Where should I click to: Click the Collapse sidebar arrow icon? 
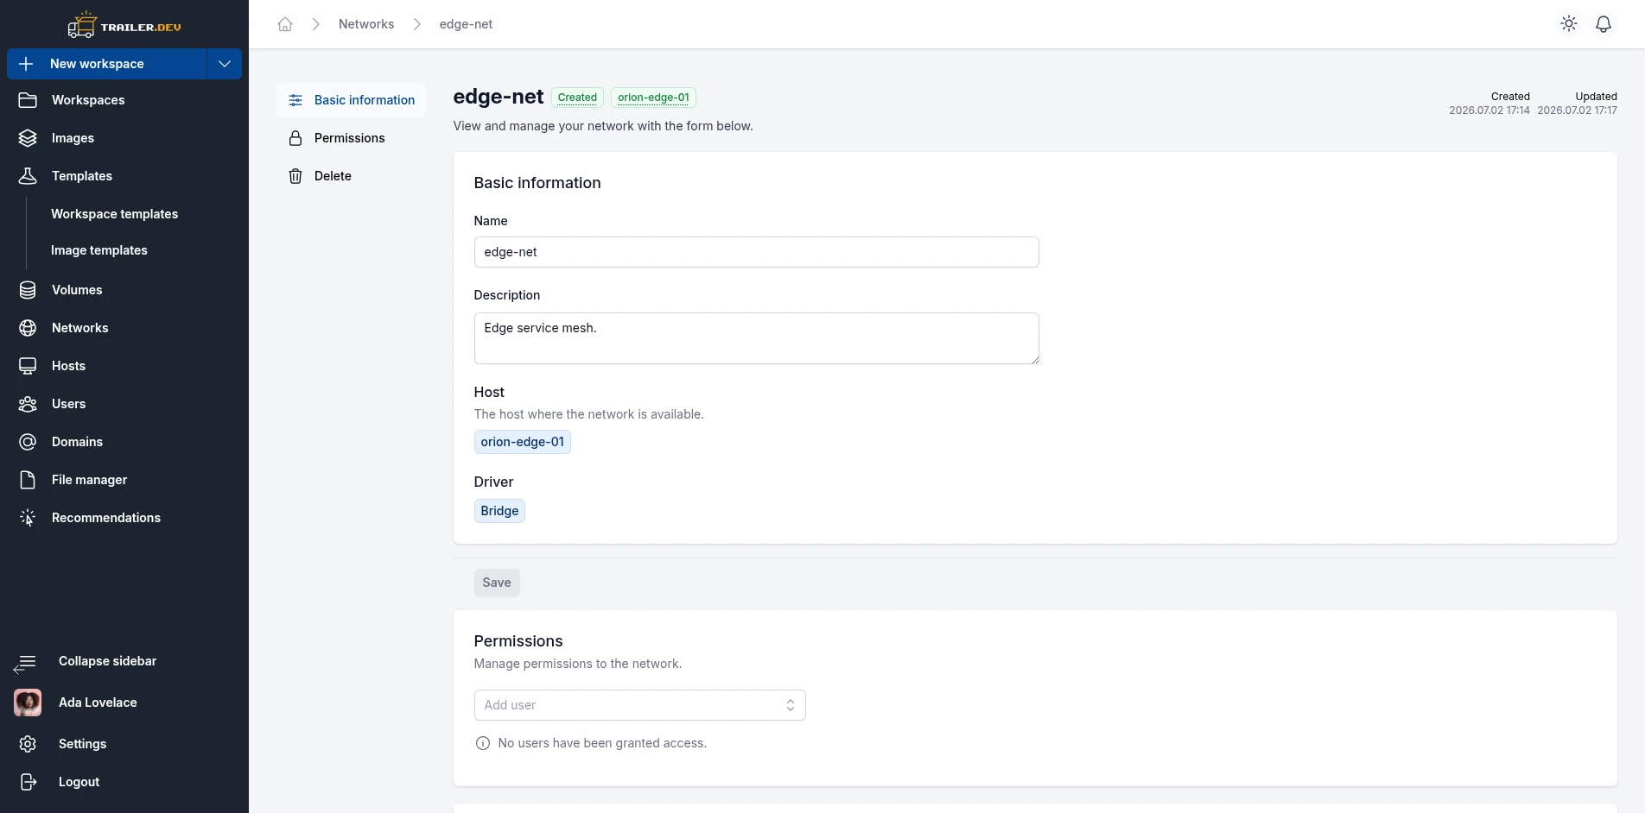[25, 663]
